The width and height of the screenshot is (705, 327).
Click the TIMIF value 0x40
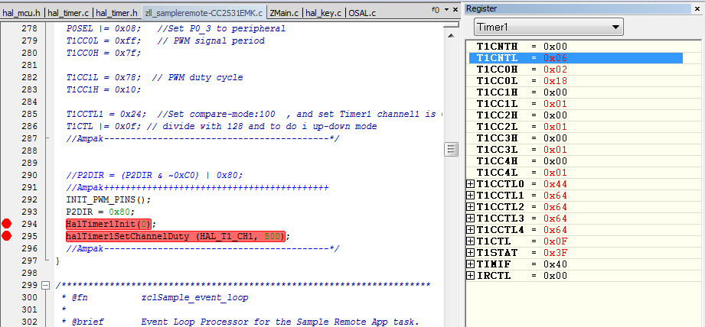555,264
